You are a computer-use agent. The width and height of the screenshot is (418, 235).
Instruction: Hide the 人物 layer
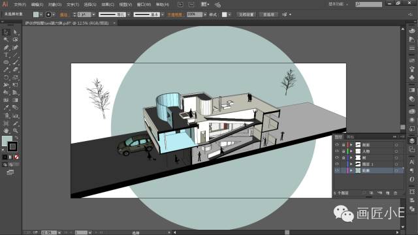337,151
